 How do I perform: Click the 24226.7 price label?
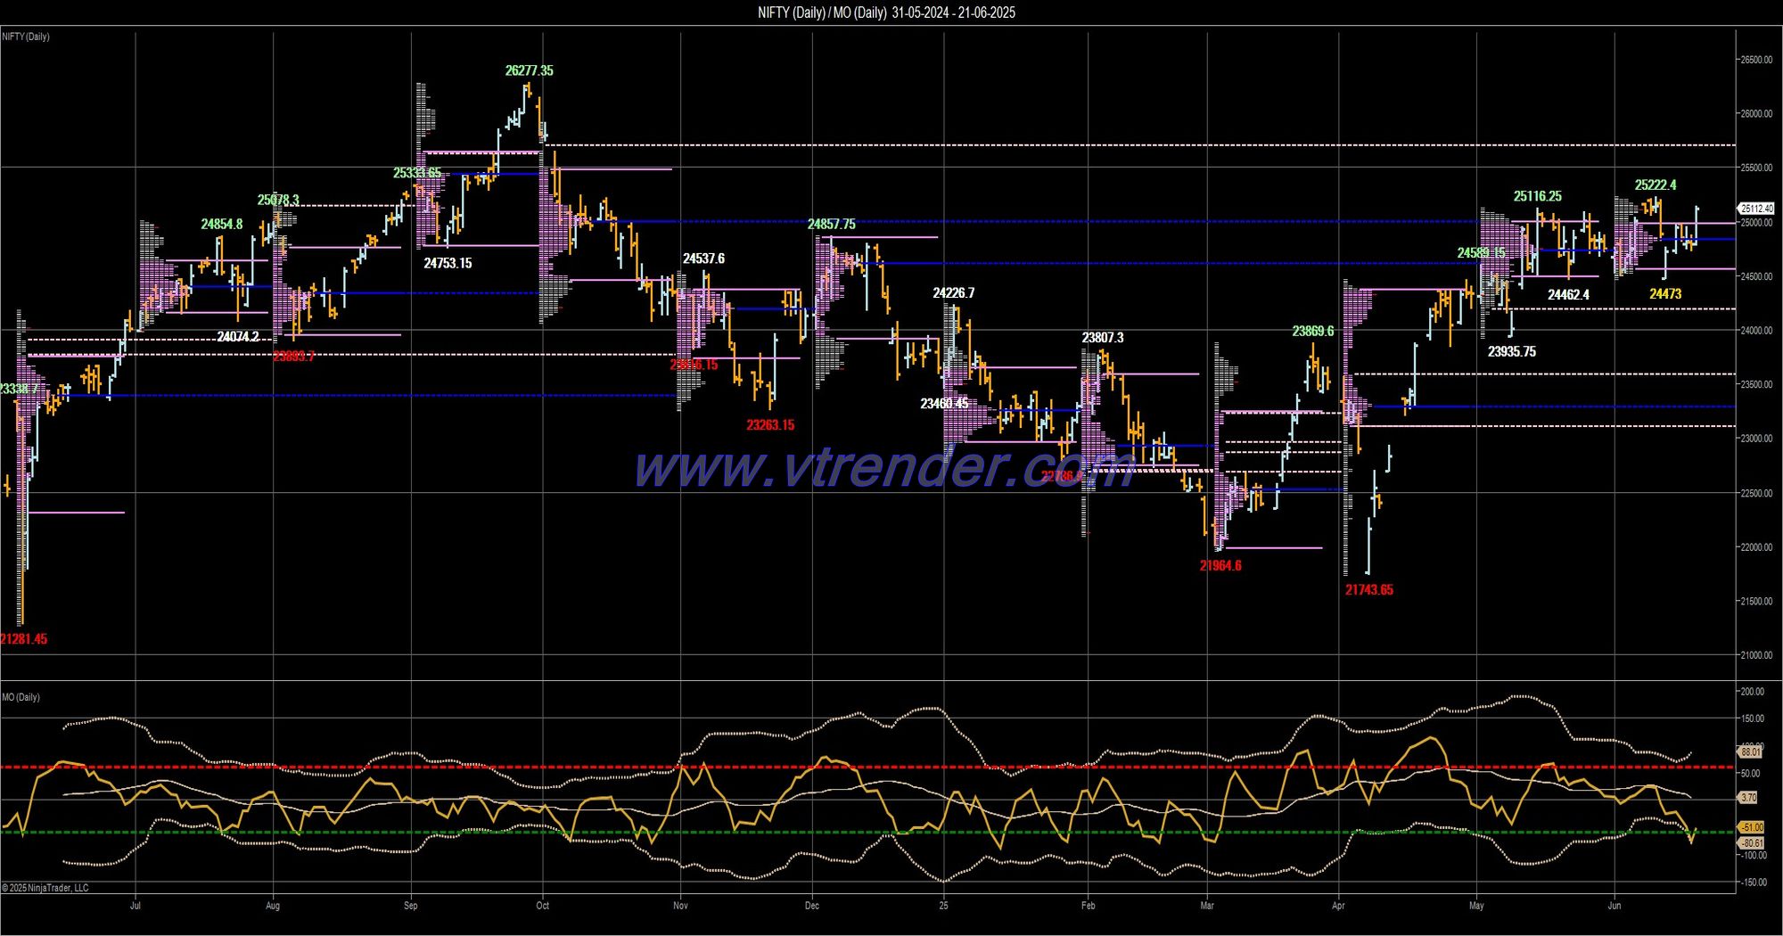tap(953, 292)
